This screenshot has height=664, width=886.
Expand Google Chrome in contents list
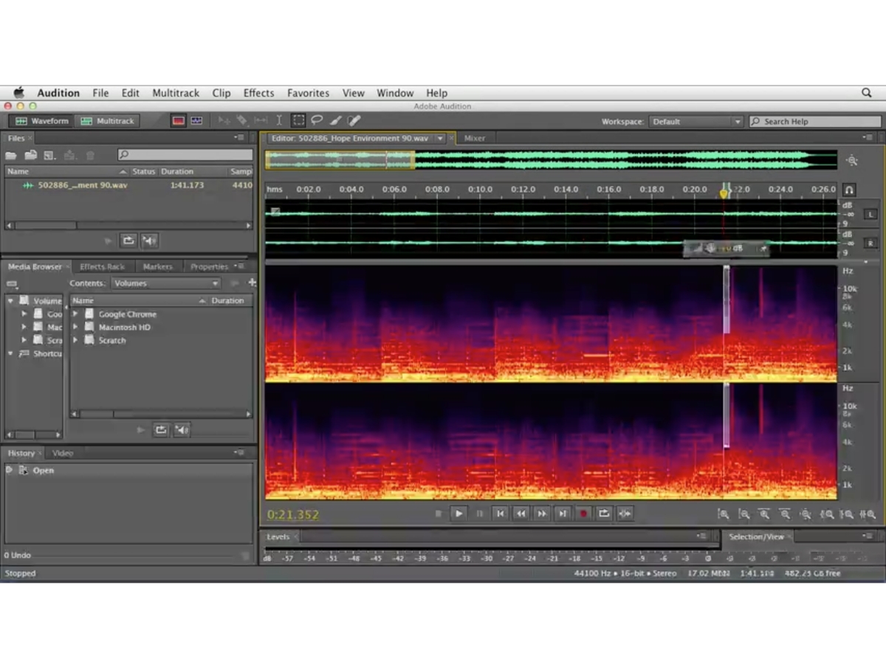coord(75,314)
